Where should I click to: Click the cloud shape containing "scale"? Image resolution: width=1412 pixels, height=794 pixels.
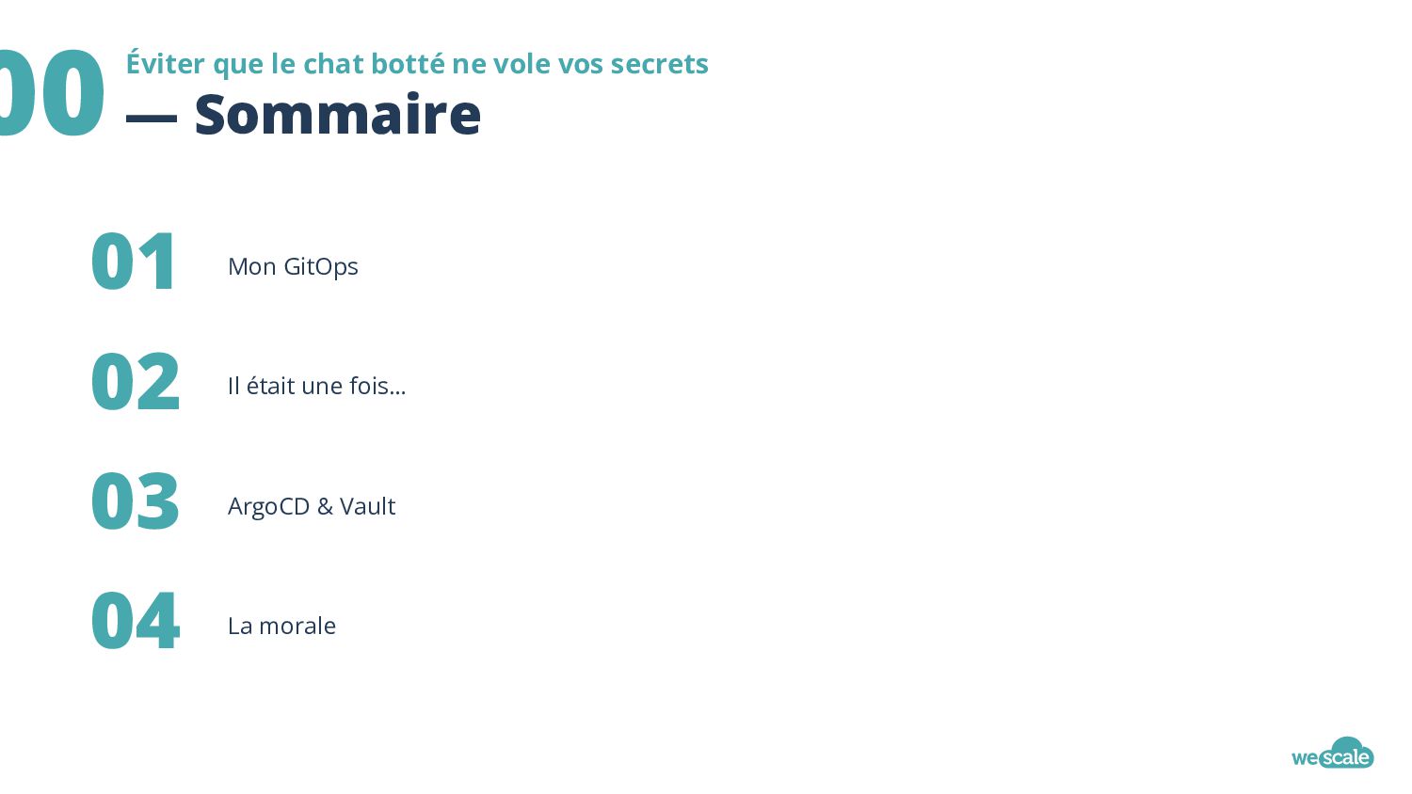1346,753
